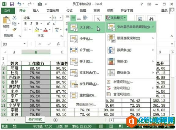The height and width of the screenshot is (130, 176).
Task: Undo the last action
Action: click(x=20, y=4)
